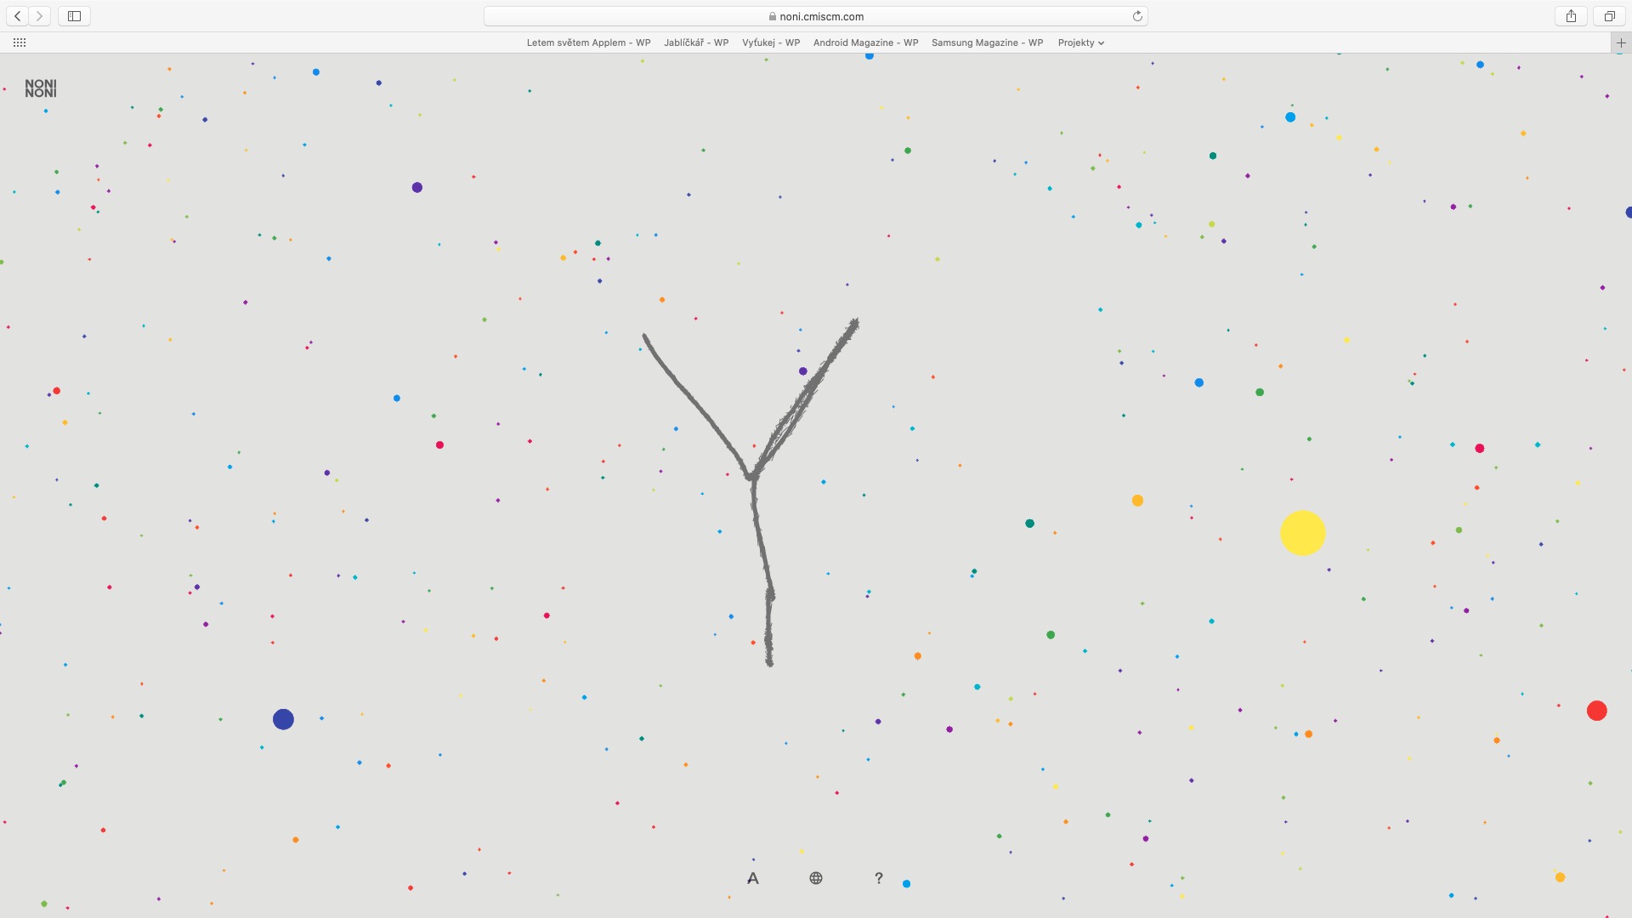Viewport: 1632px width, 918px height.
Task: Open Letem světem Applem - WP bookmark
Action: 588,42
